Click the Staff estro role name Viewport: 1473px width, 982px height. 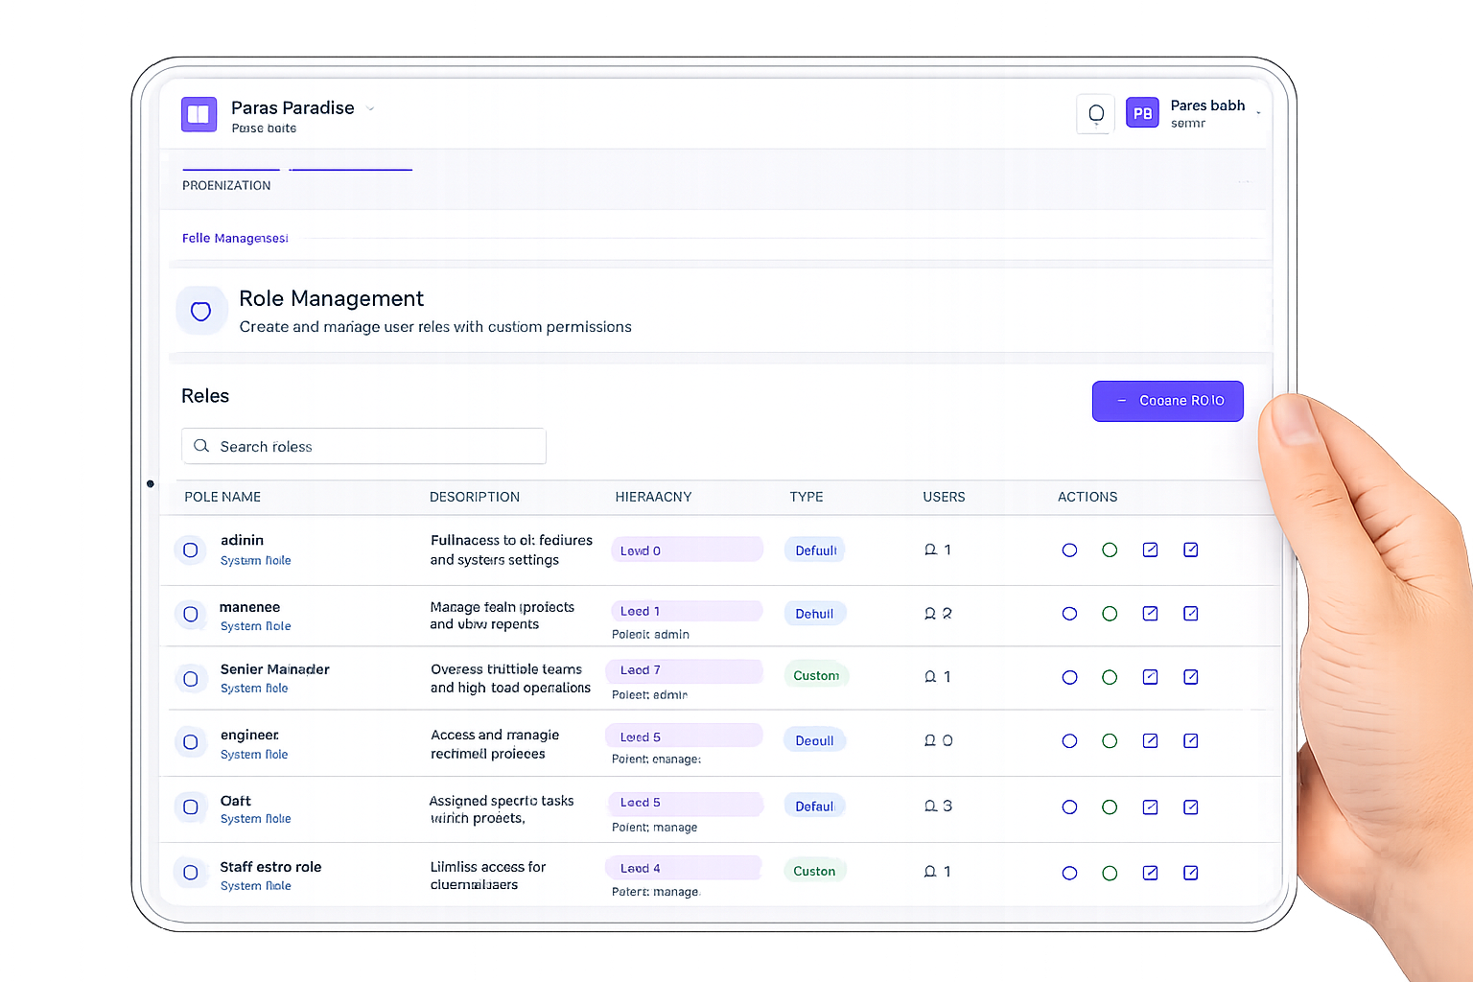point(270,867)
